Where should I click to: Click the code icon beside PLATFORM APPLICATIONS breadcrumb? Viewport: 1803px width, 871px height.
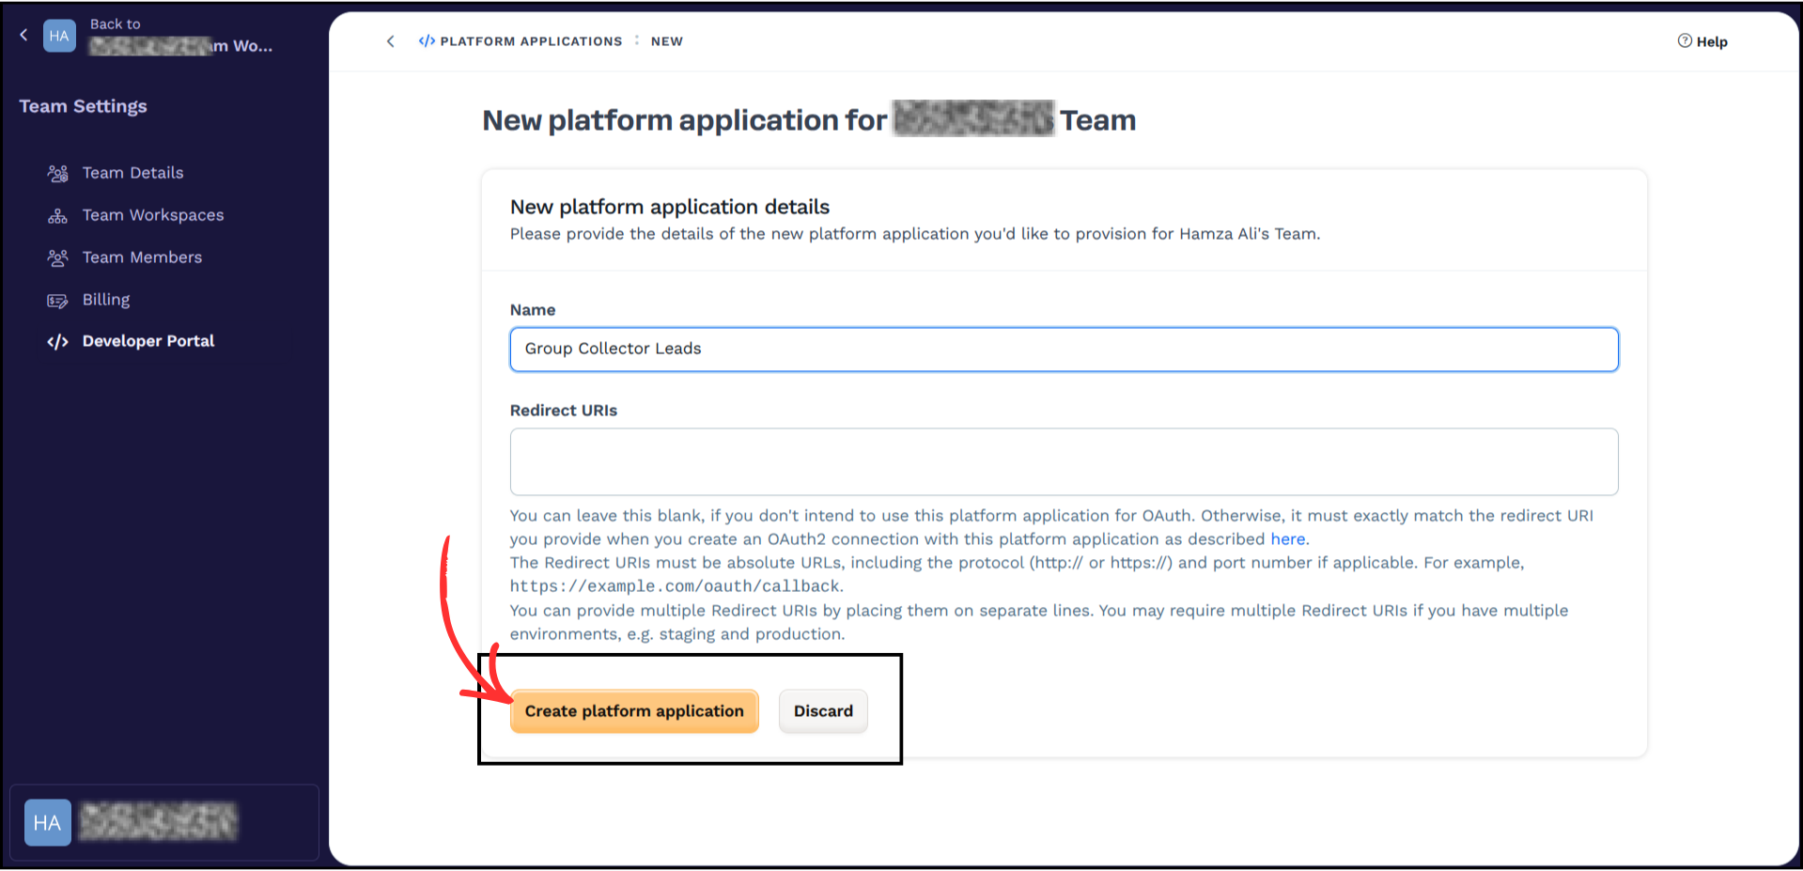(427, 40)
